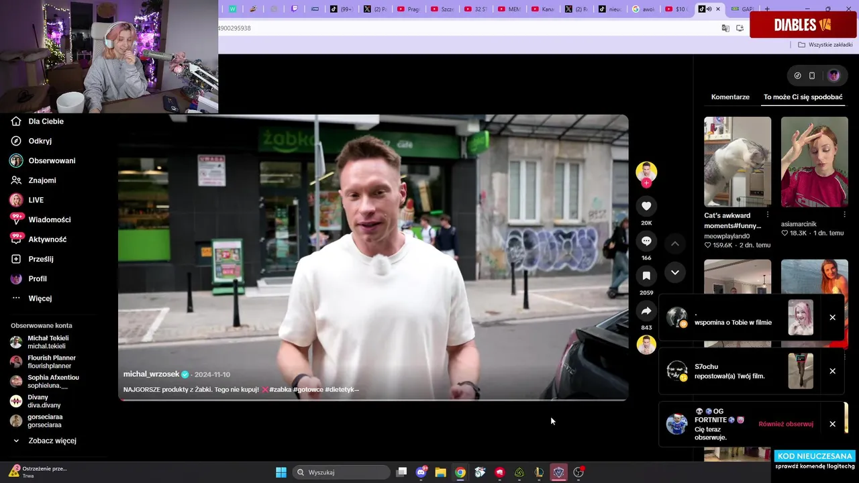The image size is (859, 483).
Task: Open League of Legends from the taskbar
Action: click(539, 472)
